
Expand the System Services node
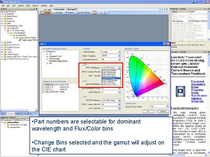tap(2, 47)
